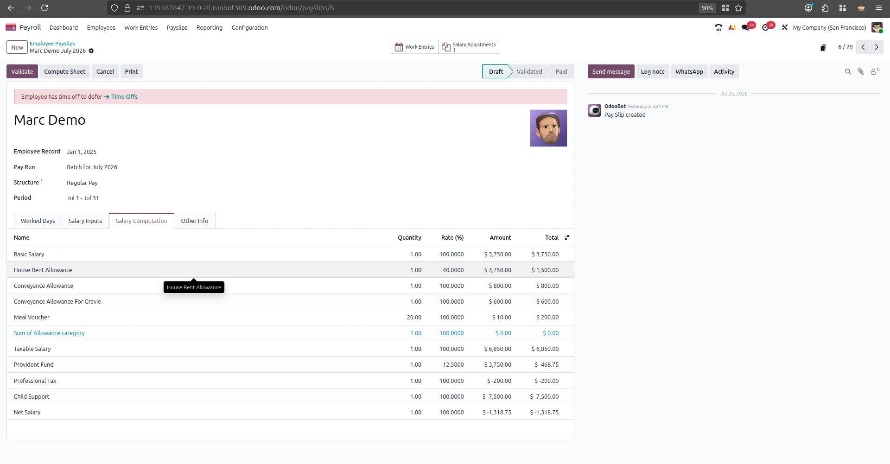Open Salary Adjustments smart button

(x=469, y=47)
